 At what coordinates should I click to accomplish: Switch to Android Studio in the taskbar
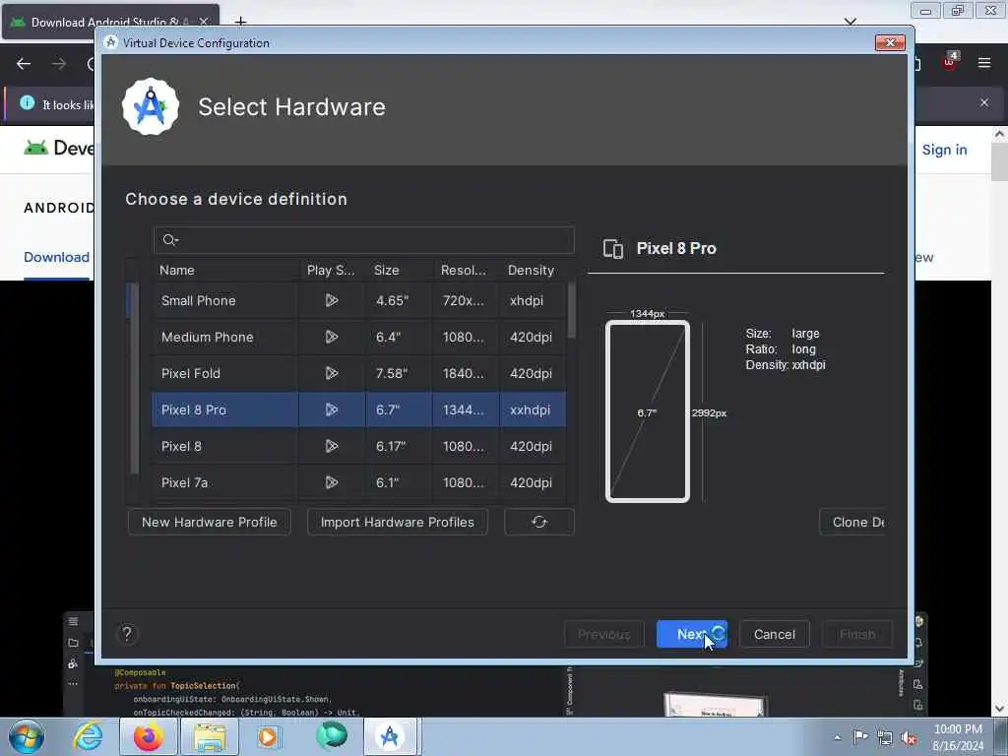pos(390,736)
